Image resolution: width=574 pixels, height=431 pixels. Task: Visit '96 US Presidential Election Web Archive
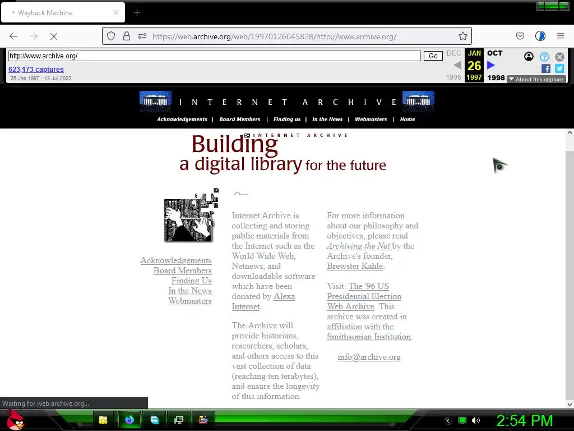tap(364, 296)
